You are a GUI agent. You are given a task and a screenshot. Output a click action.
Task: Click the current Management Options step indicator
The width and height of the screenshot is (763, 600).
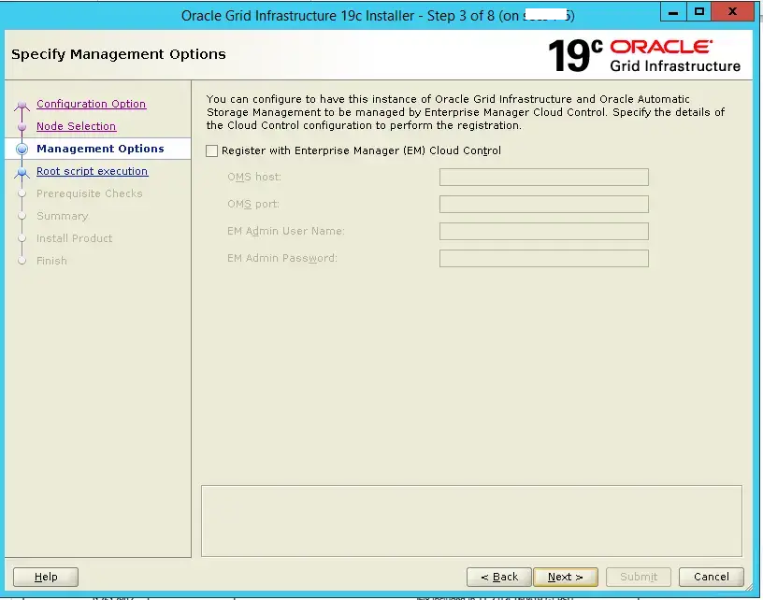[x=22, y=150]
